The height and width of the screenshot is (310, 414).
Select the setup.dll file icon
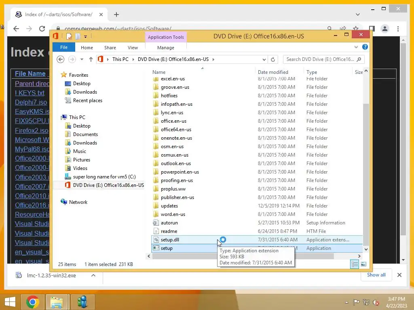[x=156, y=239]
